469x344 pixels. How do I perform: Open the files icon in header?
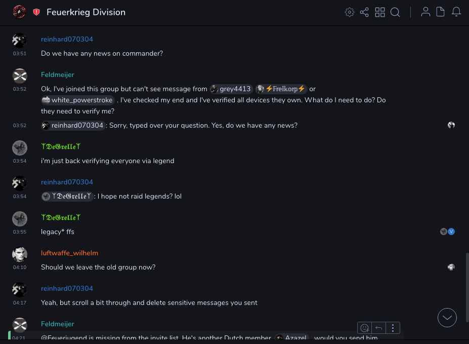[x=441, y=12]
